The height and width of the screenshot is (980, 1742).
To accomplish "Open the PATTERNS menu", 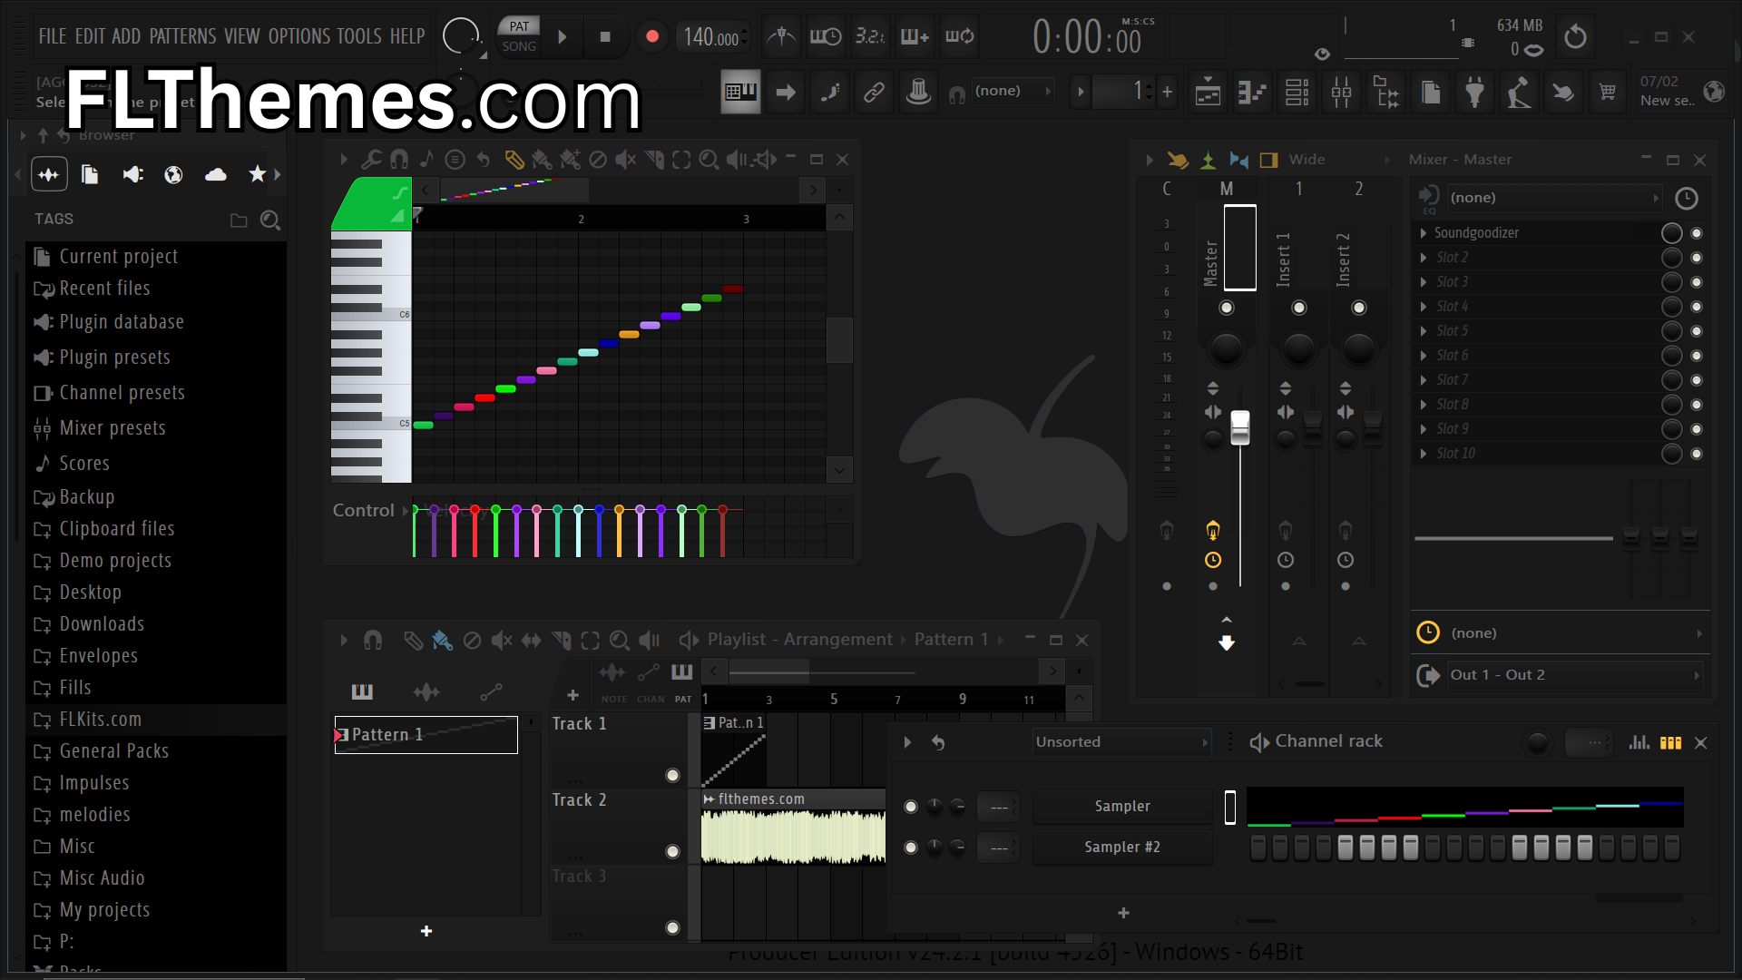I will [x=182, y=36].
